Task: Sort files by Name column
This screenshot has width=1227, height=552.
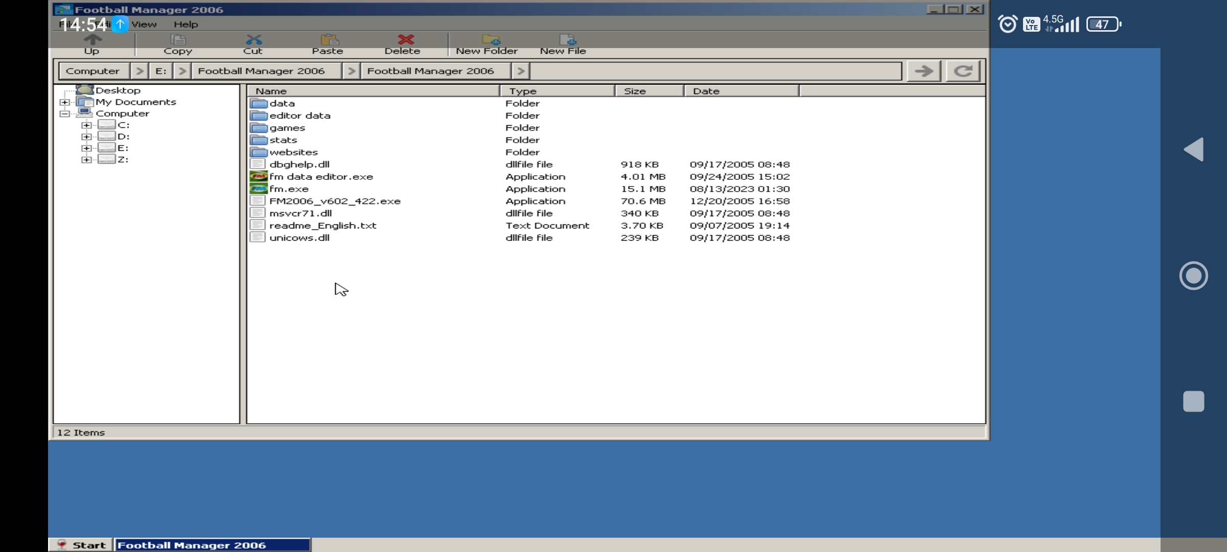Action: pyautogui.click(x=373, y=91)
